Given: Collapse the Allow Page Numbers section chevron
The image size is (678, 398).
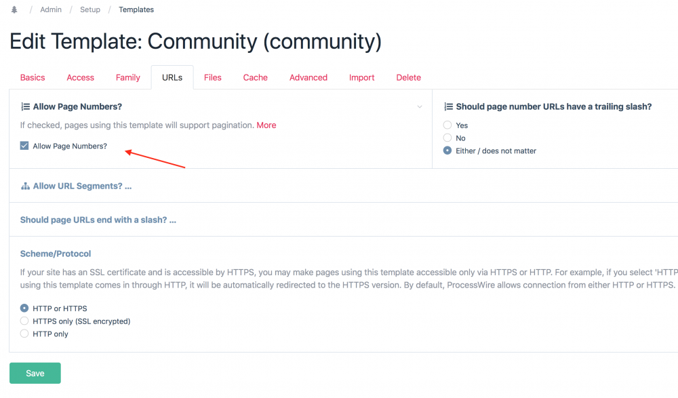Looking at the screenshot, I should (420, 107).
